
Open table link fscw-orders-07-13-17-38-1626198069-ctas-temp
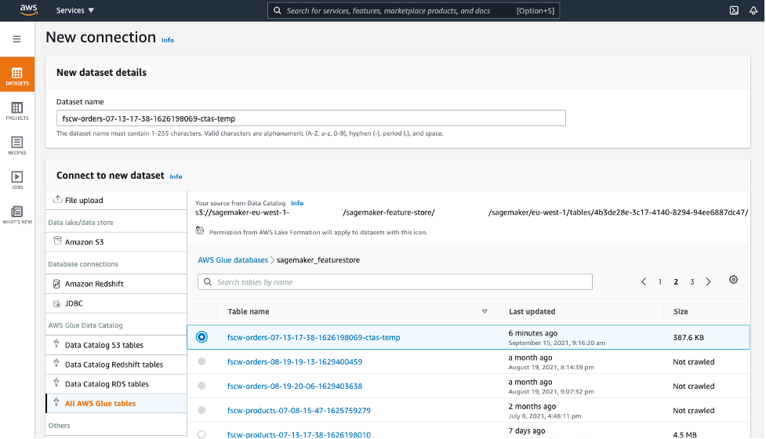click(314, 337)
